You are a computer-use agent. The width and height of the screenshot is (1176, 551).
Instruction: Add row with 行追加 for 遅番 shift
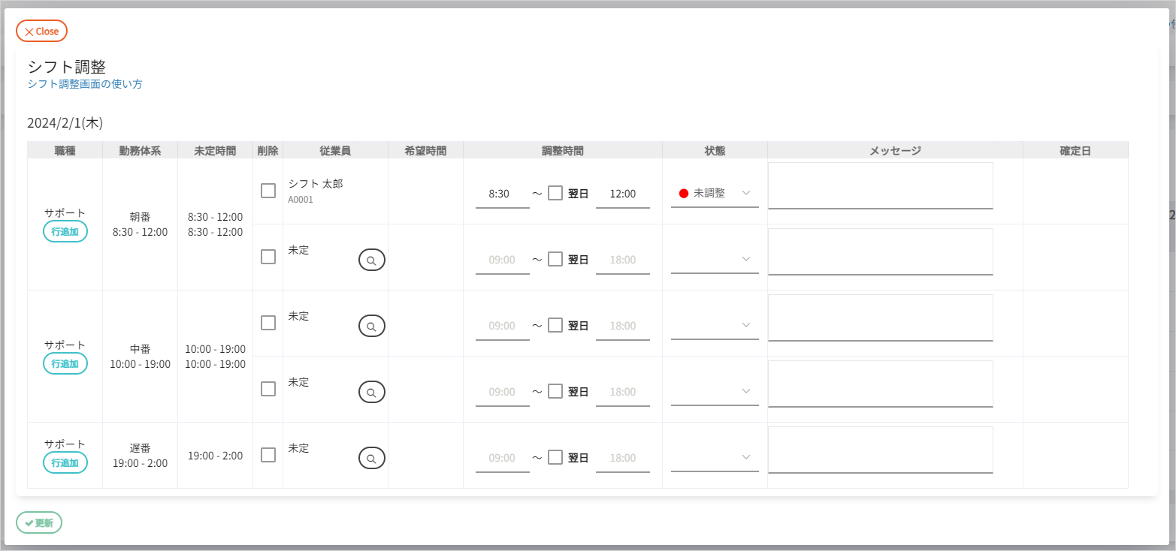point(65,463)
